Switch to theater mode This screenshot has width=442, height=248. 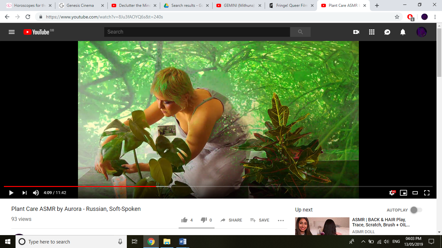tap(415, 193)
